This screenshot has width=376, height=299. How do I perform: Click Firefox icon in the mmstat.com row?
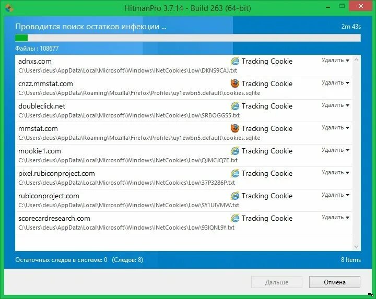[x=235, y=128]
